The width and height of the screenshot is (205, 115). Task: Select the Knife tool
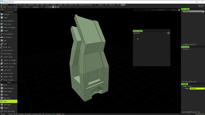click(x=9, y=44)
